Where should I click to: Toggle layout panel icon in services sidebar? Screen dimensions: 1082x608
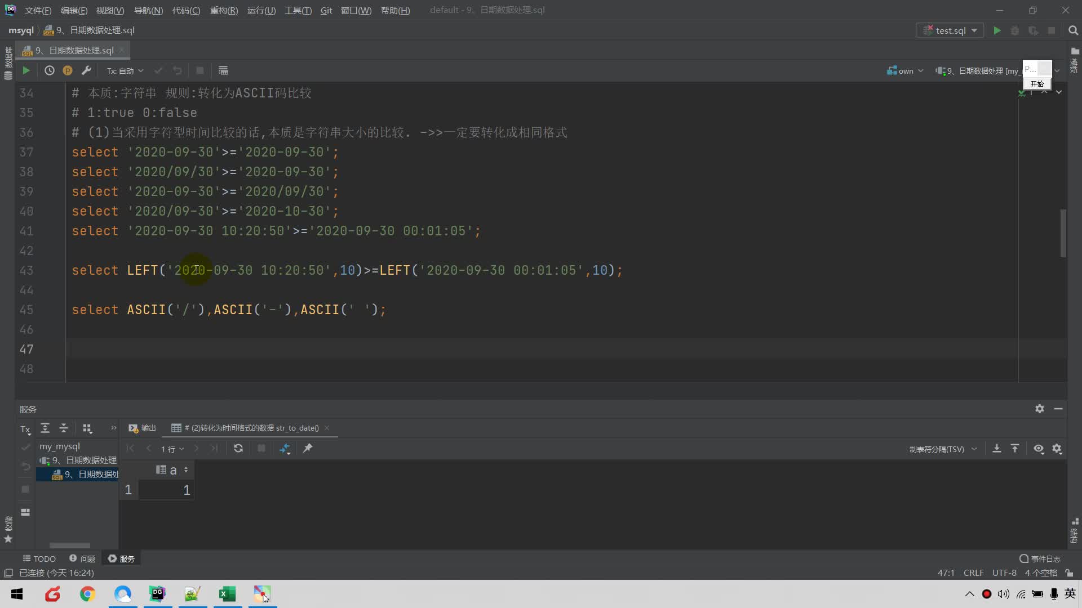(25, 512)
